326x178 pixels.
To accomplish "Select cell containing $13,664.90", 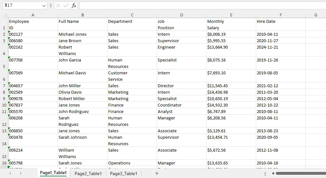I will 231,50.
